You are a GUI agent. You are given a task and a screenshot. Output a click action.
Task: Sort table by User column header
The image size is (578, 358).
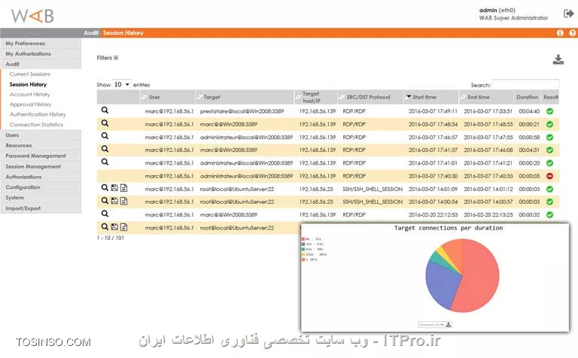[x=154, y=97]
